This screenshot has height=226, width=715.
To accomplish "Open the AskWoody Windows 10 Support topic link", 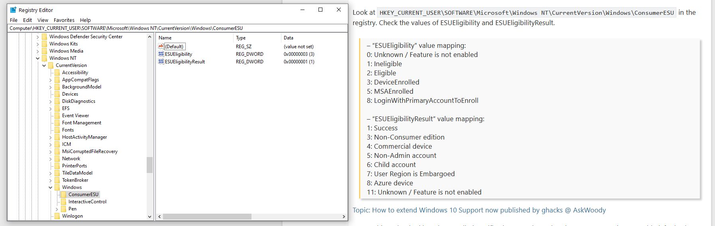I will tap(479, 210).
